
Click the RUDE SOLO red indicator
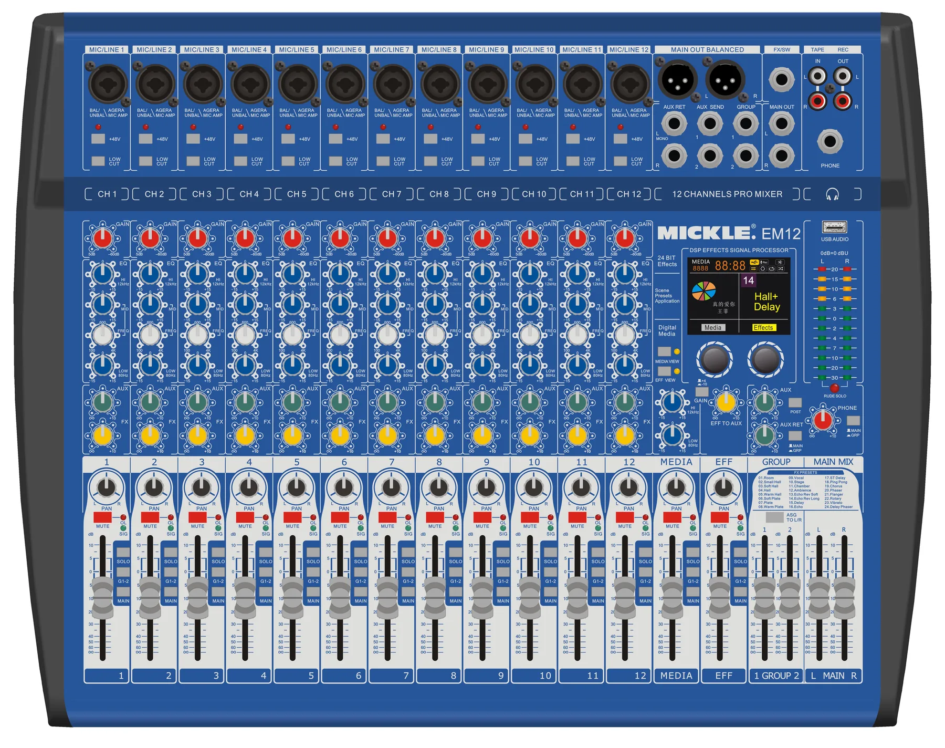tap(834, 388)
